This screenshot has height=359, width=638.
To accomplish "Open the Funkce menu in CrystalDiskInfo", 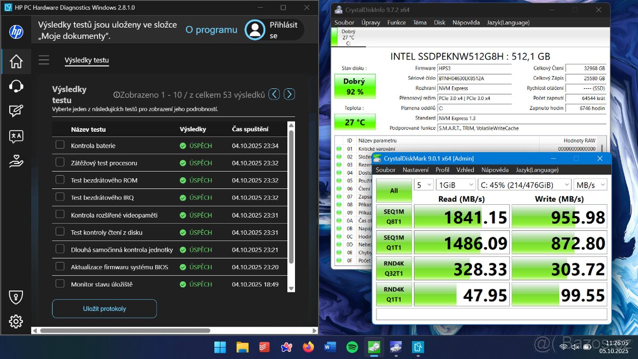I will 396,22.
